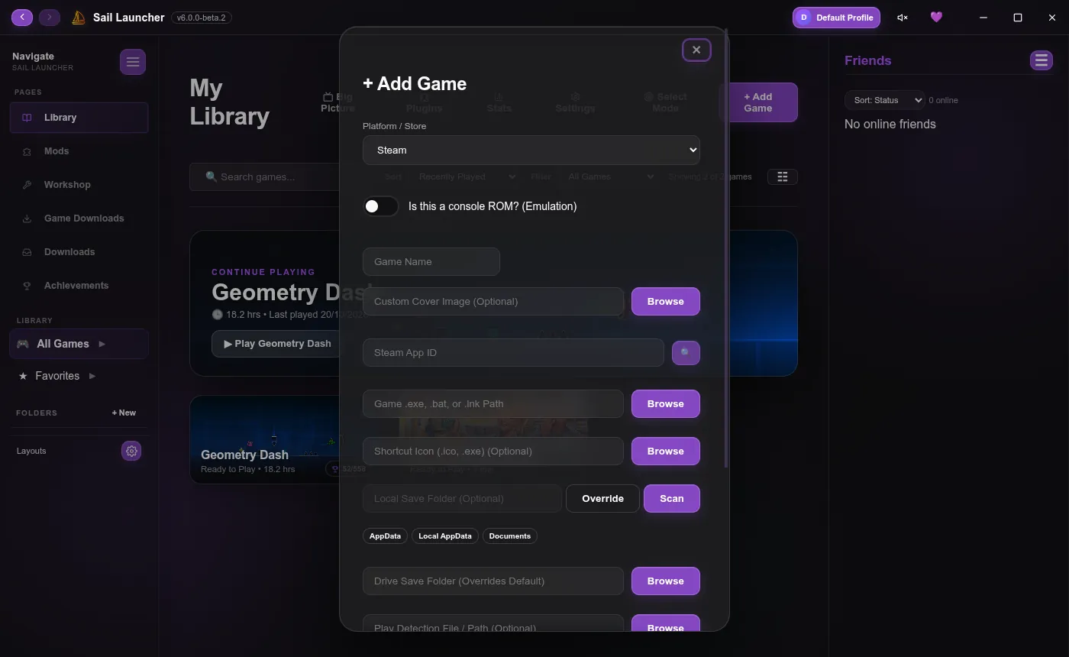This screenshot has height=657, width=1069.
Task: Click the back navigation arrow
Action: click(22, 17)
